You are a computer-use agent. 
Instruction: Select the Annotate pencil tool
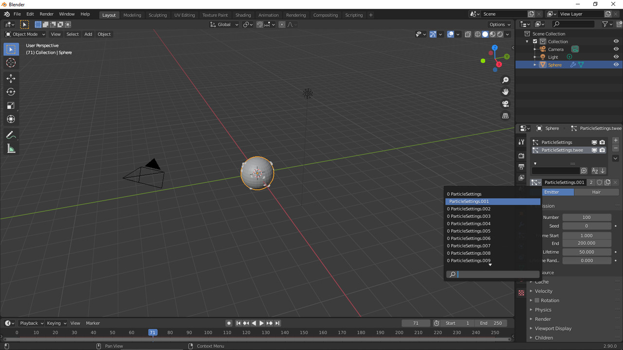pyautogui.click(x=11, y=135)
